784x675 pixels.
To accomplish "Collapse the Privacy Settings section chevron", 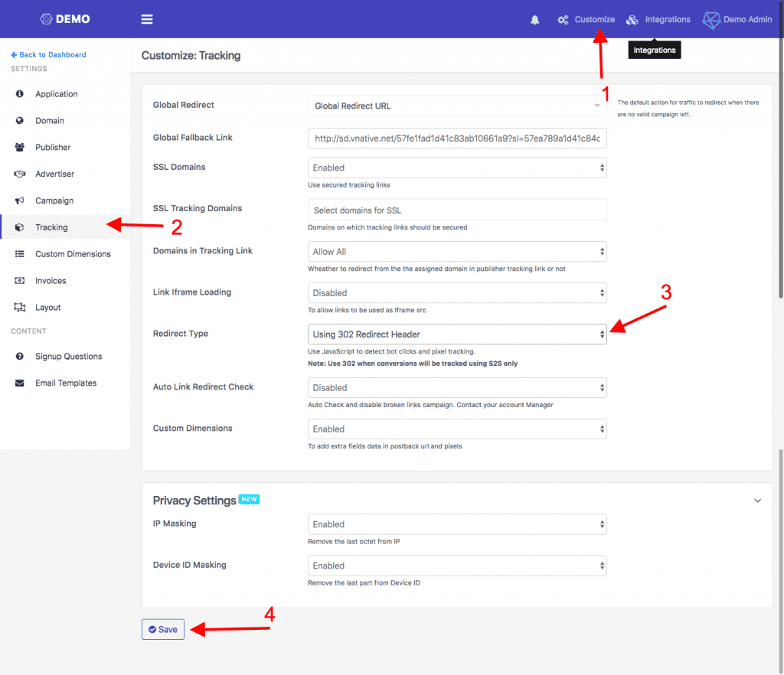I will point(757,501).
